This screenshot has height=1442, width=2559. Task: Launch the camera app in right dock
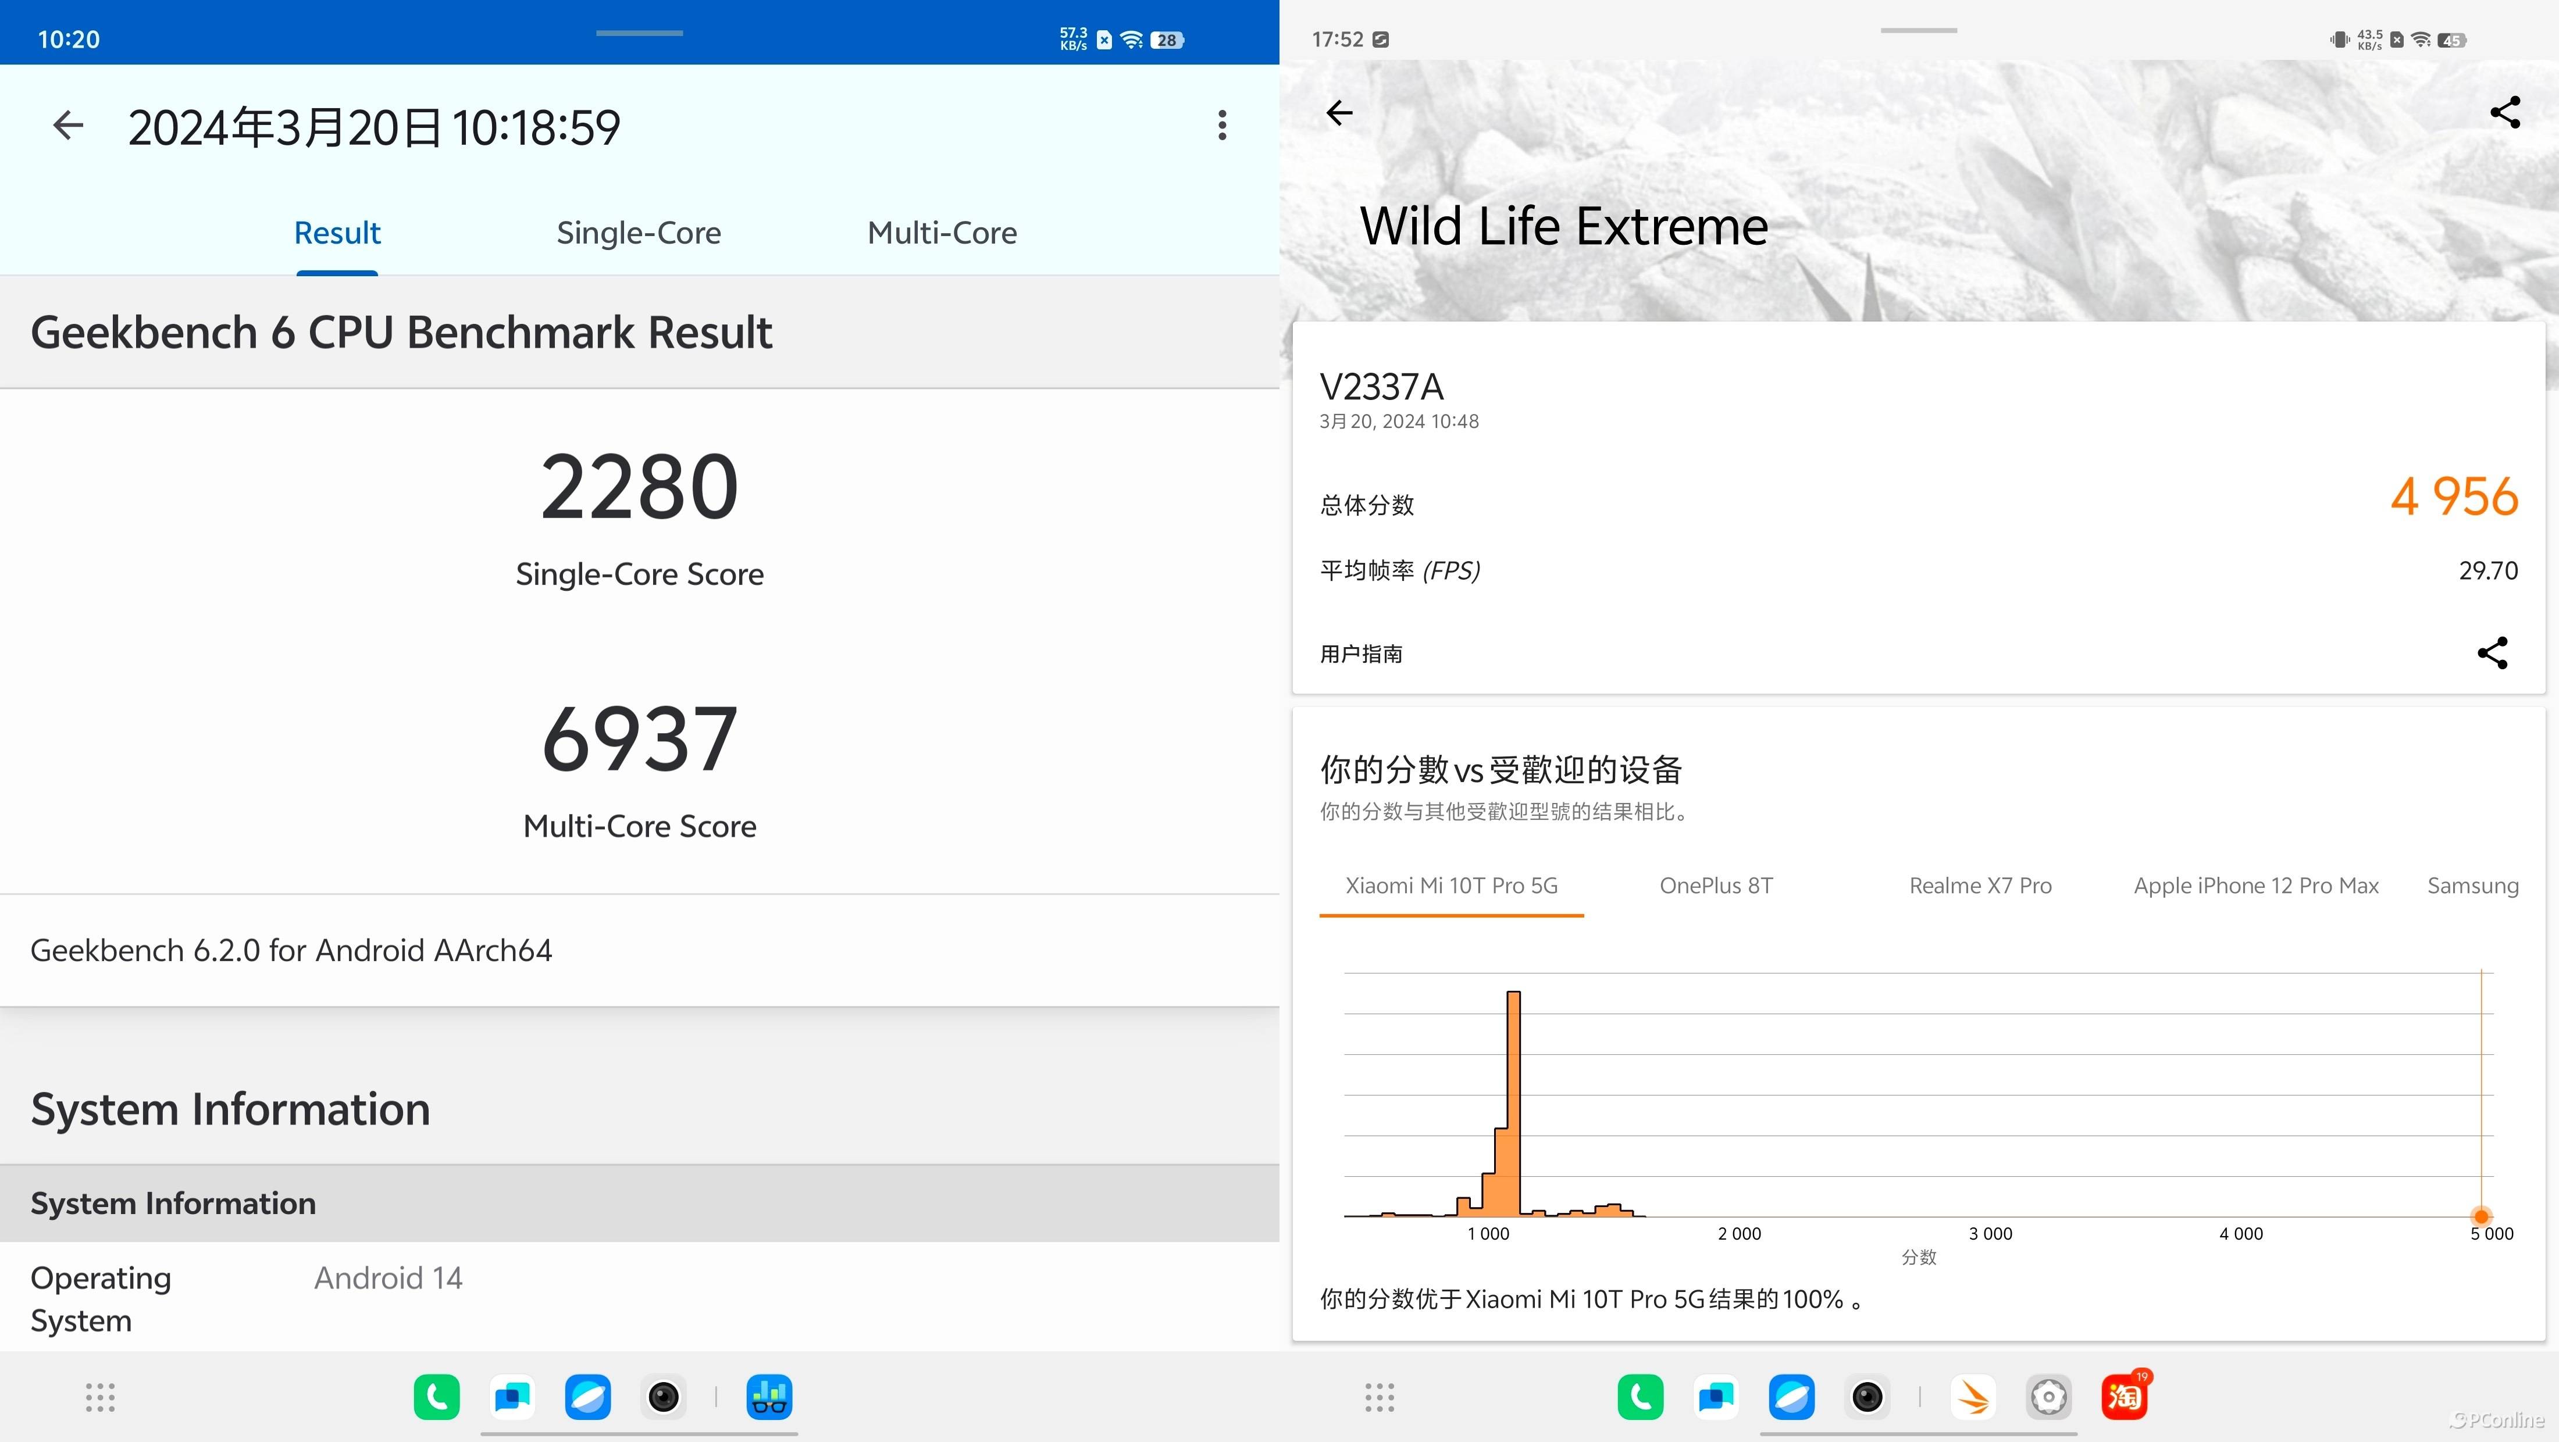coord(1867,1397)
